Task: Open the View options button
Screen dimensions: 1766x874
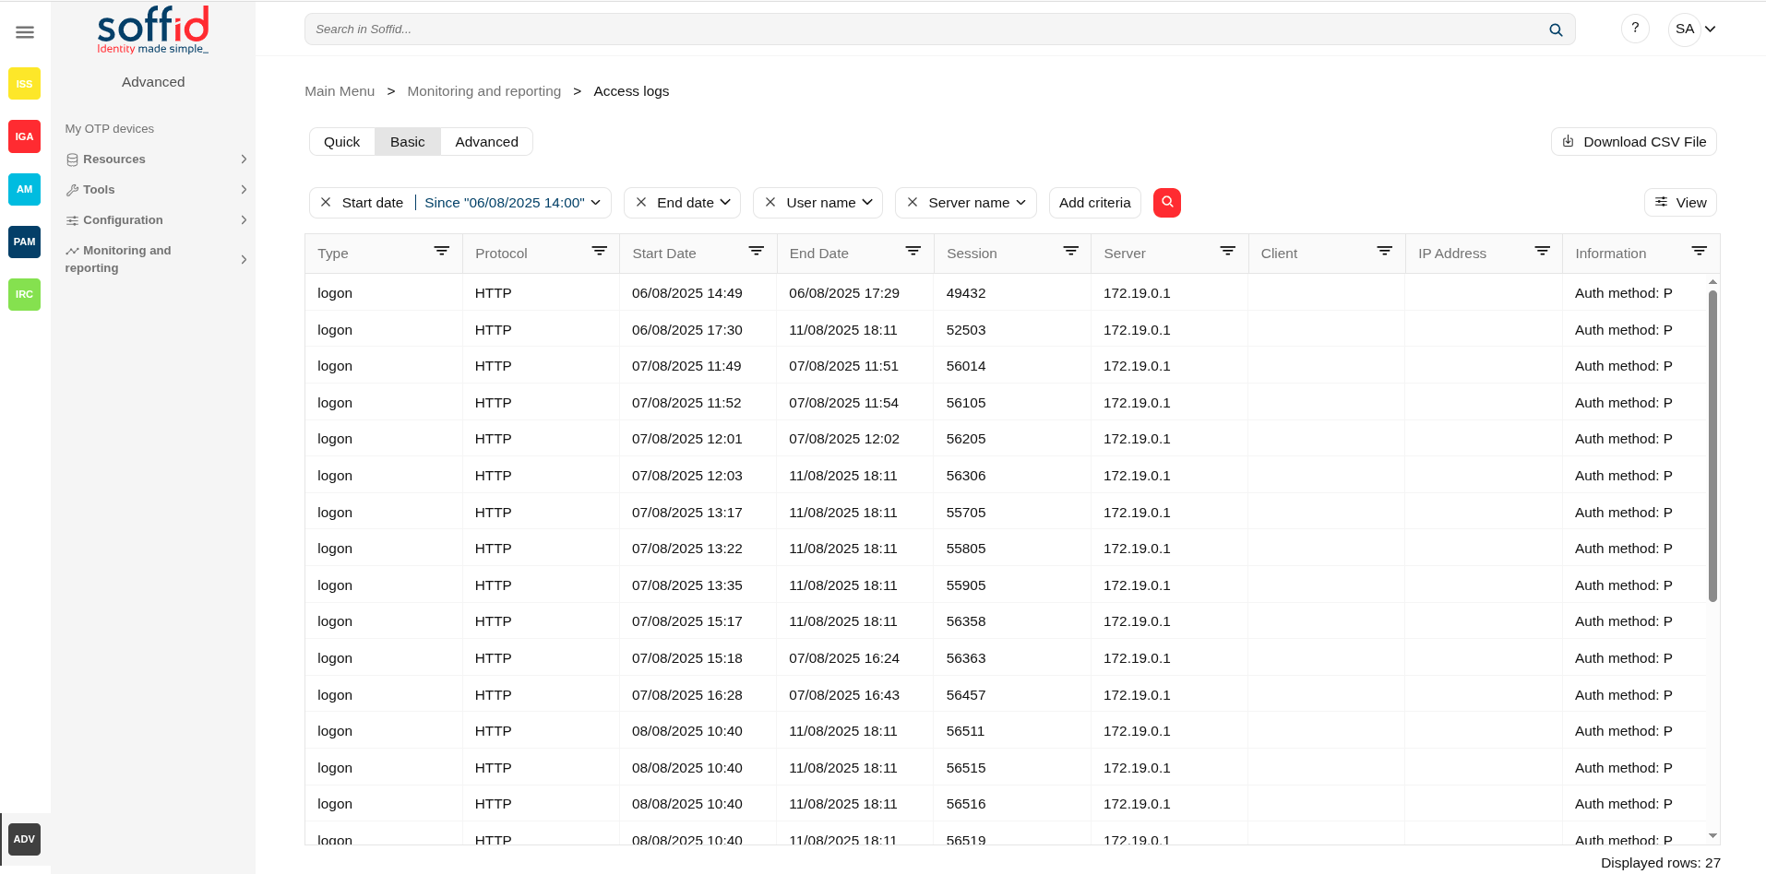Action: pos(1680,203)
